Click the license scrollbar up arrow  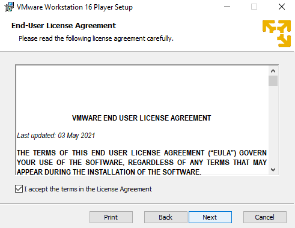pyautogui.click(x=273, y=71)
